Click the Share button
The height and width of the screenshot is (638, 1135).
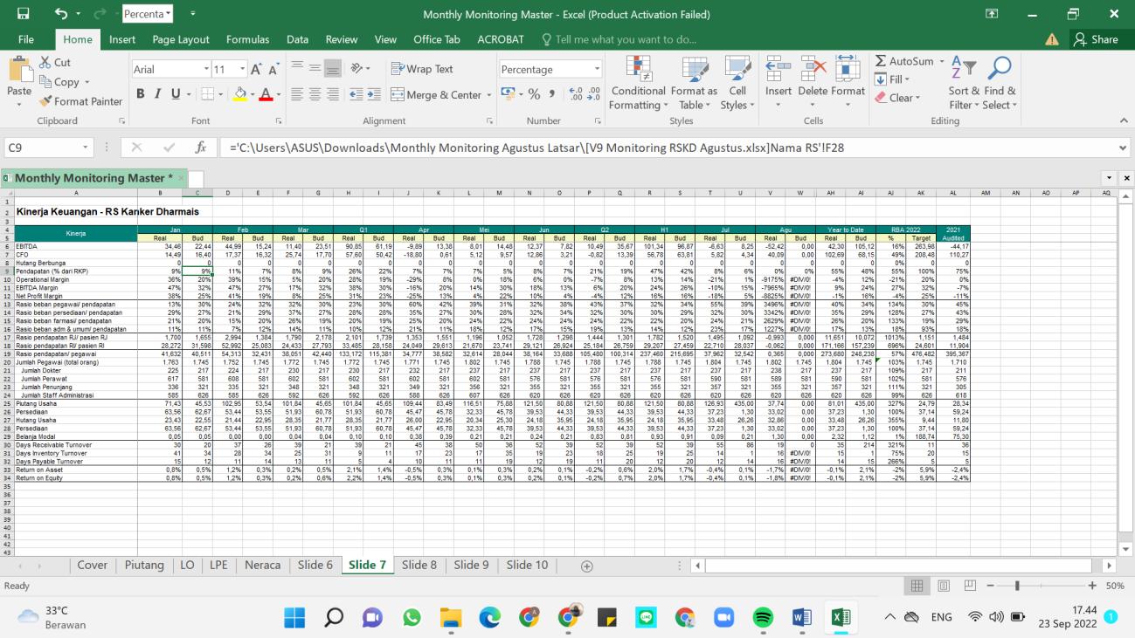click(x=1096, y=39)
